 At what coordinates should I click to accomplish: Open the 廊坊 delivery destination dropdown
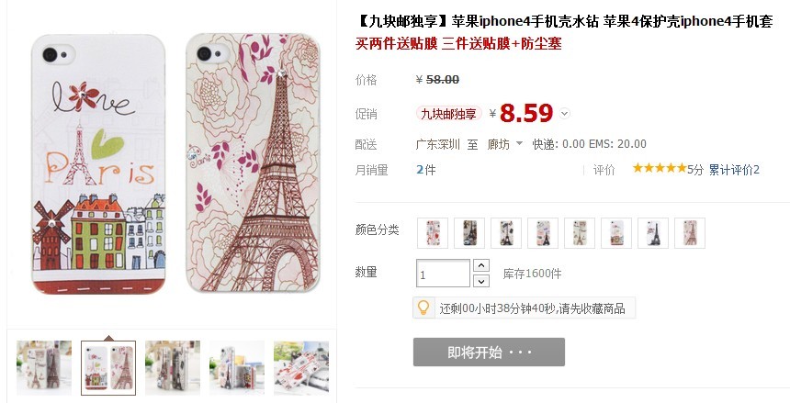505,144
